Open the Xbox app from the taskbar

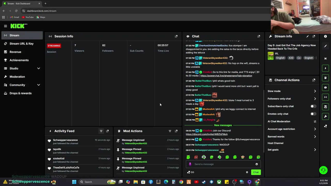click(x=219, y=182)
